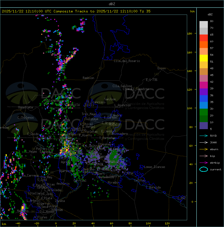Click the 180 km tick on vertical axis
Viewport: 224px width, 227px height.
pos(190,34)
